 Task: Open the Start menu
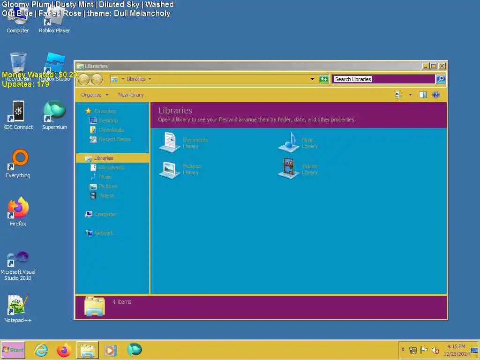[x=13, y=350]
